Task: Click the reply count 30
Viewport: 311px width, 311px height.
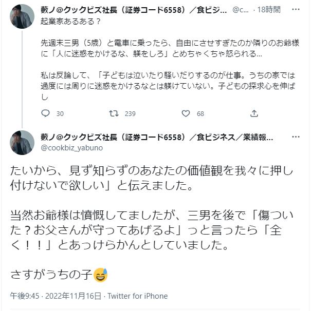Action: pyautogui.click(x=60, y=113)
